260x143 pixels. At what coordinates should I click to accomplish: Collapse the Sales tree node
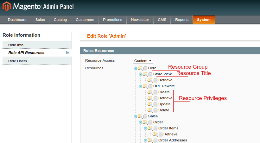[135, 116]
